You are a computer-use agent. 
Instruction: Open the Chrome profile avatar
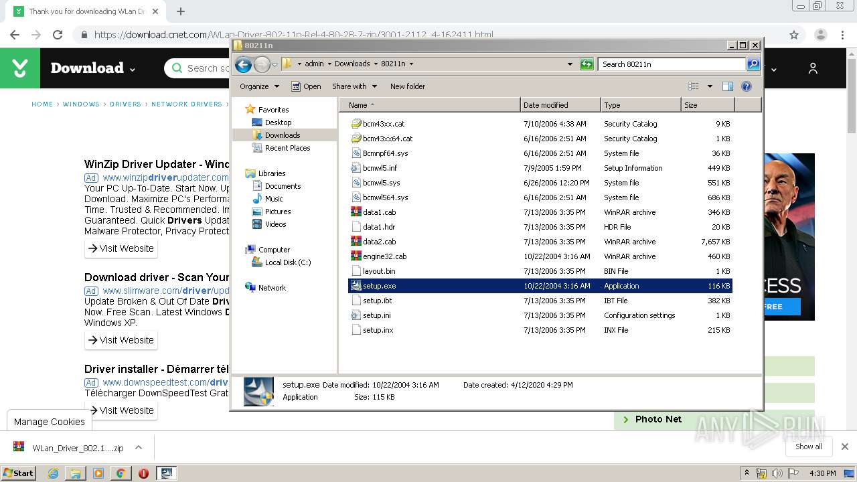coord(820,35)
